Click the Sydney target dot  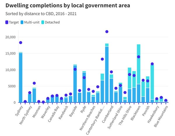point(20,43)
